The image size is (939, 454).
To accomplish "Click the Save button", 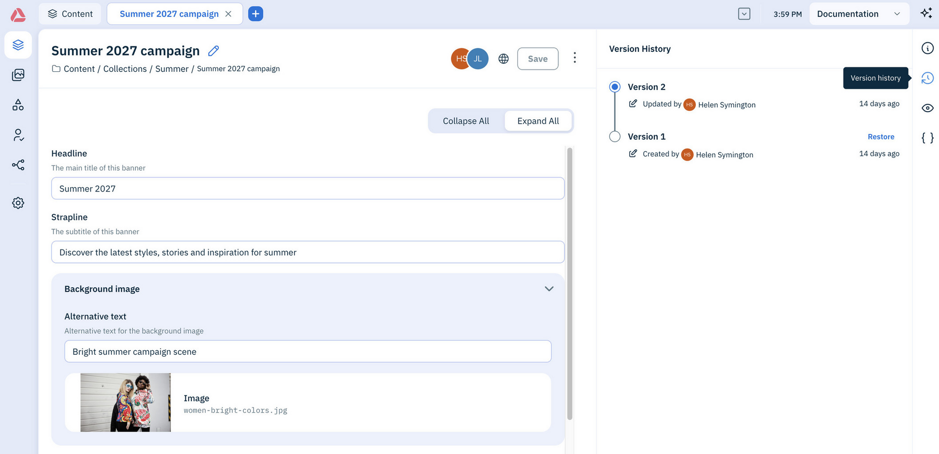I will (x=538, y=59).
